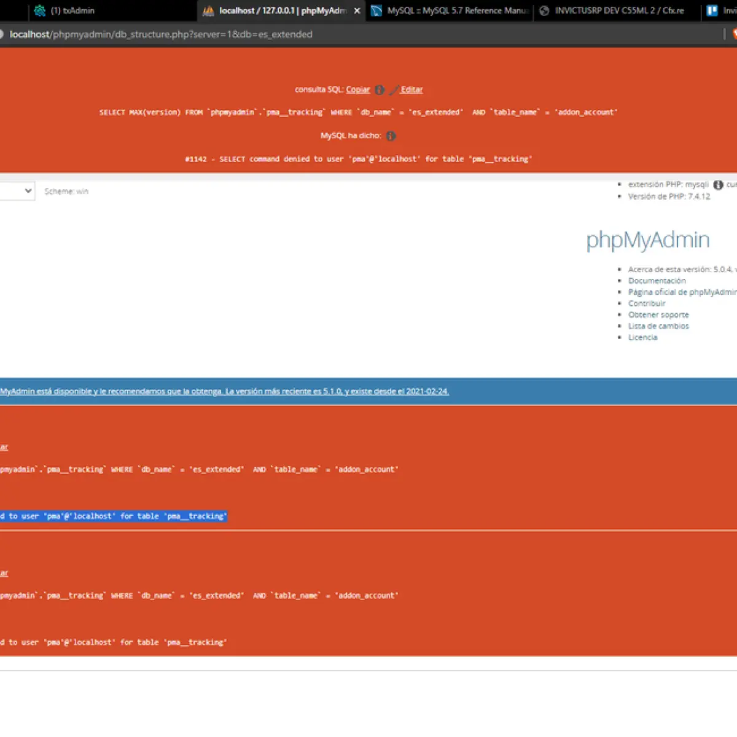Click the top error's SELECT MAX(version) query text
Image resolution: width=737 pixels, height=737 pixels.
pos(358,112)
